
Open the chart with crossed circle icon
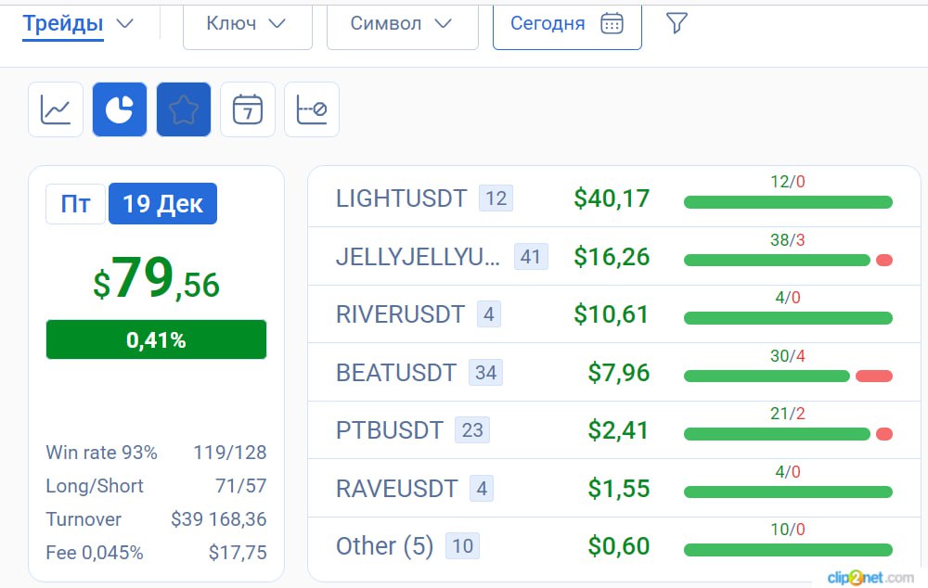click(x=312, y=109)
